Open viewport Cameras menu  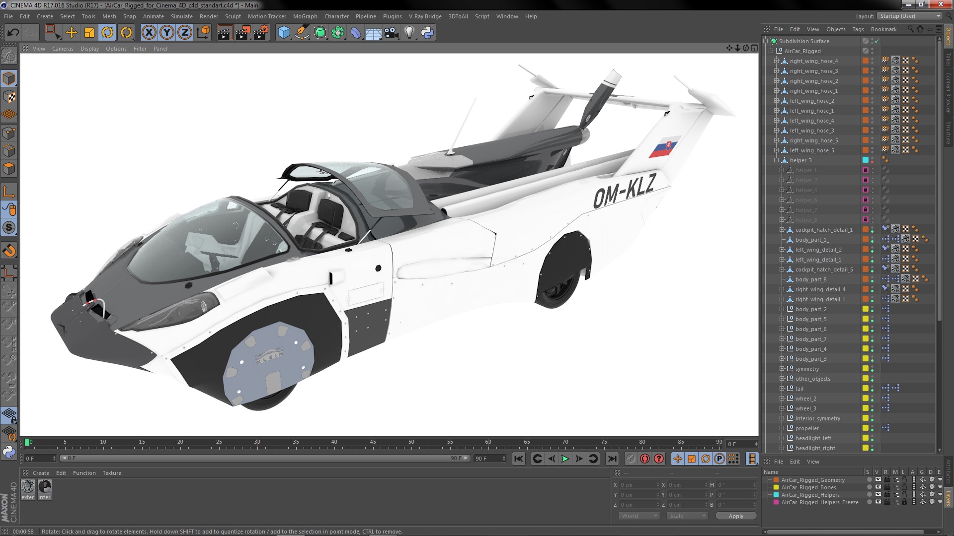click(63, 49)
